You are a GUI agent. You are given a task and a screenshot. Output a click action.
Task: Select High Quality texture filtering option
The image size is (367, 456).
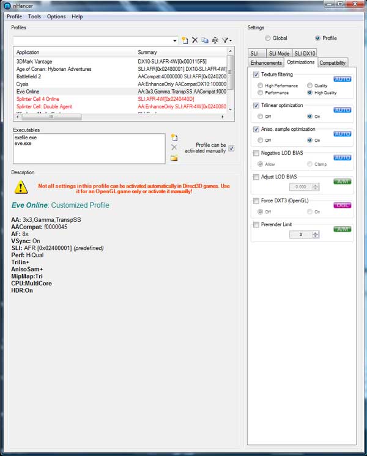click(x=310, y=92)
